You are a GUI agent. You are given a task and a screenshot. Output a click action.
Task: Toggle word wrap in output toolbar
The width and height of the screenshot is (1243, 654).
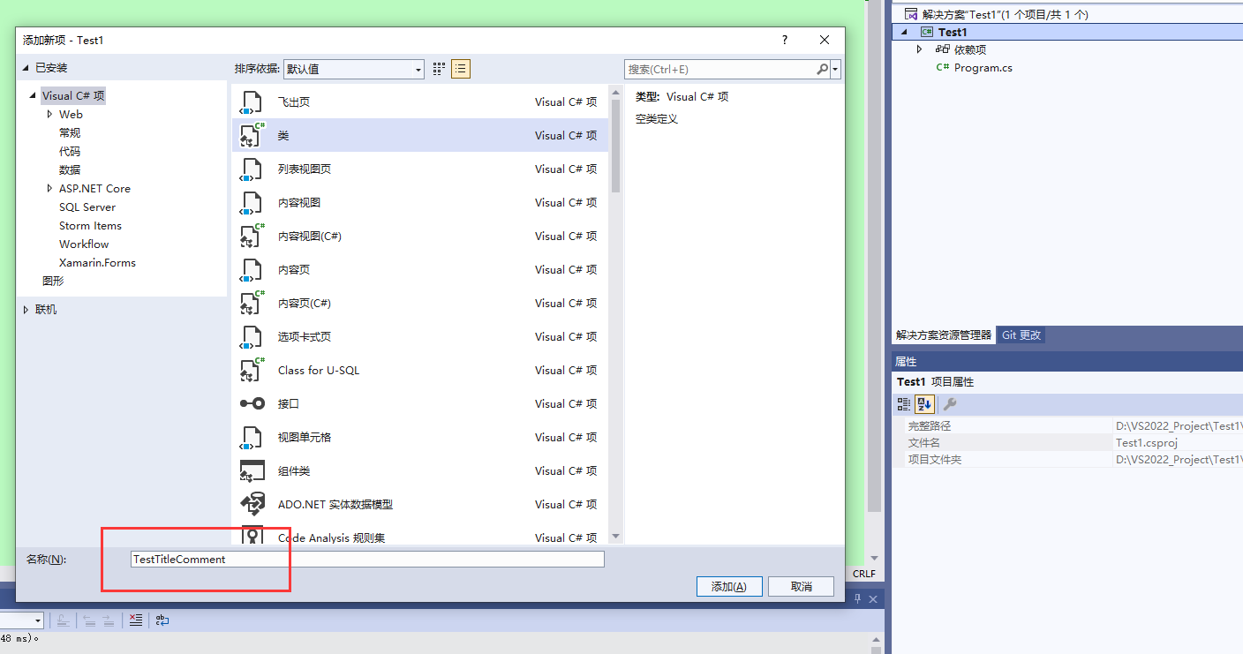(x=162, y=620)
